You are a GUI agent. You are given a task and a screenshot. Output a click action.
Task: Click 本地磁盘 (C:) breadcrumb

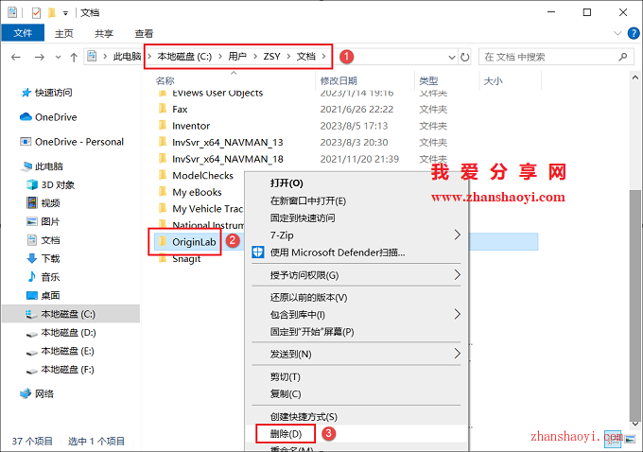[x=184, y=57]
